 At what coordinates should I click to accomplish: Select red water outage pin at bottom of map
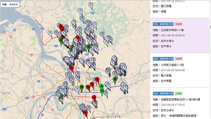pos(85,113)
